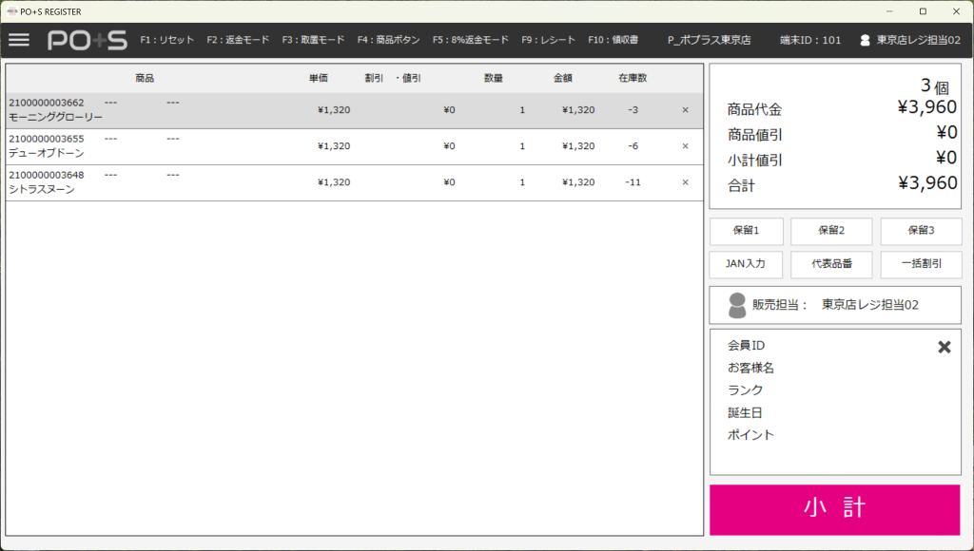The image size is (974, 551).
Task: Activate F3 取置モード
Action: point(313,41)
